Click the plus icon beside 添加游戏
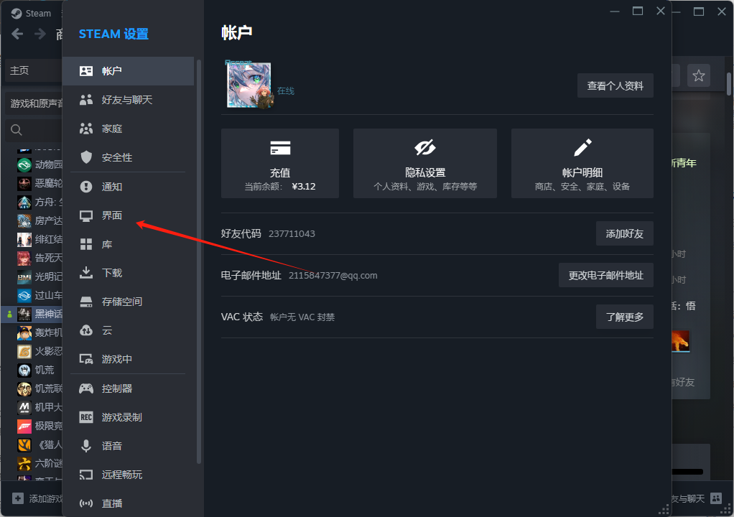This screenshot has width=734, height=517. (18, 498)
